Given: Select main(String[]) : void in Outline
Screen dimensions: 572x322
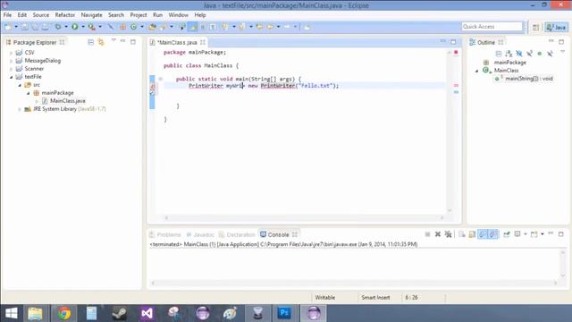Looking at the screenshot, I should click(x=528, y=79).
